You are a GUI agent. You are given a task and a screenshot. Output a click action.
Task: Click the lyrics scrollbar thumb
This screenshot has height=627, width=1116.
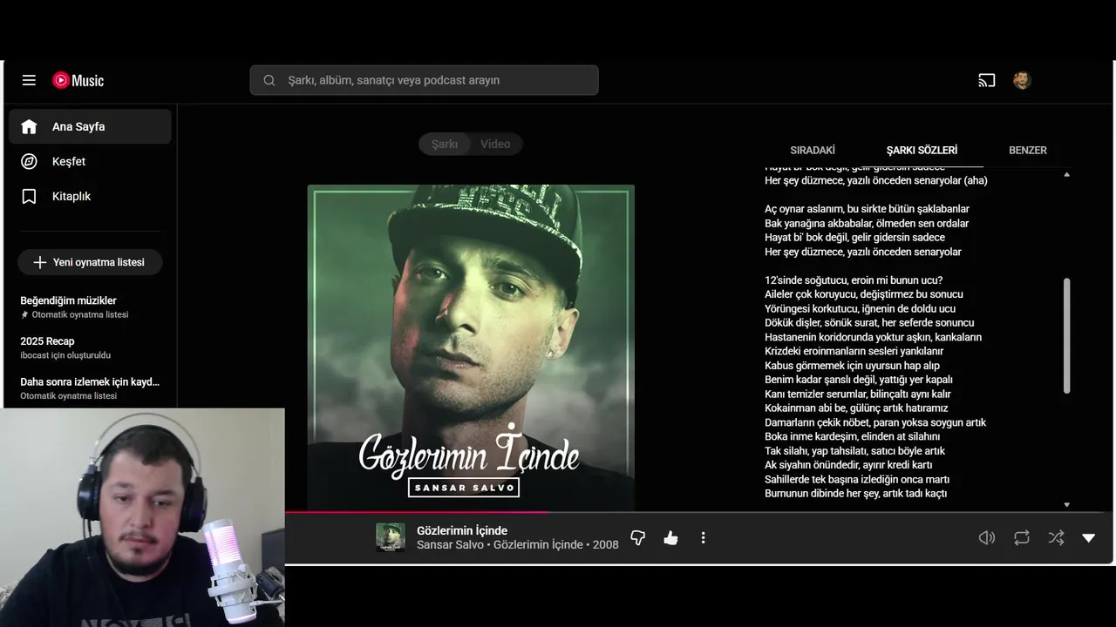[1066, 335]
